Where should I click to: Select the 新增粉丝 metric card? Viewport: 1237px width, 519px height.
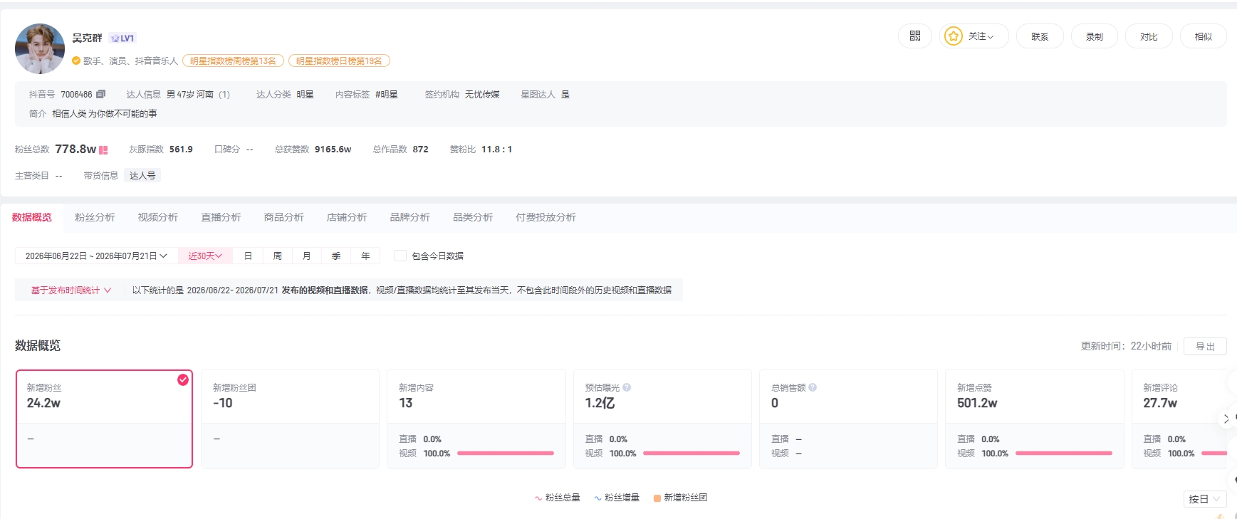(x=105, y=419)
